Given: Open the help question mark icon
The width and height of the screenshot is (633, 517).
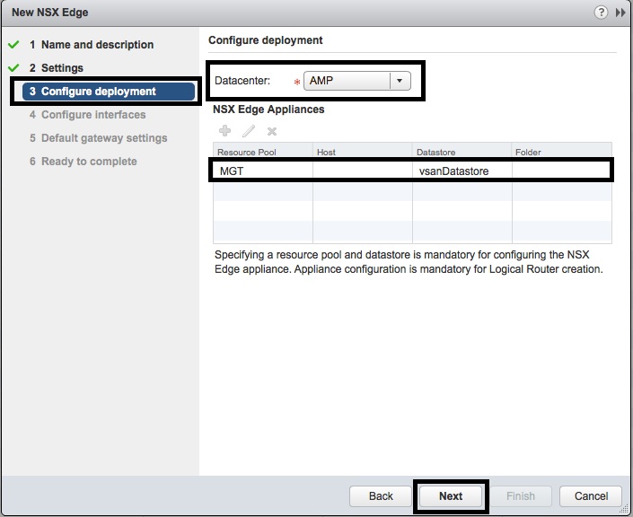Looking at the screenshot, I should [600, 13].
